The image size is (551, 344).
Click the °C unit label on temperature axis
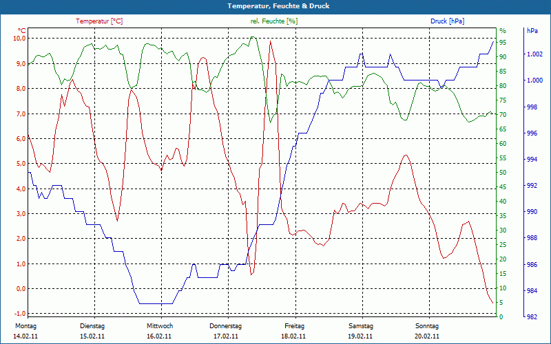click(21, 30)
